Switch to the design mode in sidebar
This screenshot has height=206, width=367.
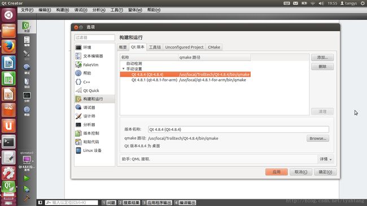27,55
